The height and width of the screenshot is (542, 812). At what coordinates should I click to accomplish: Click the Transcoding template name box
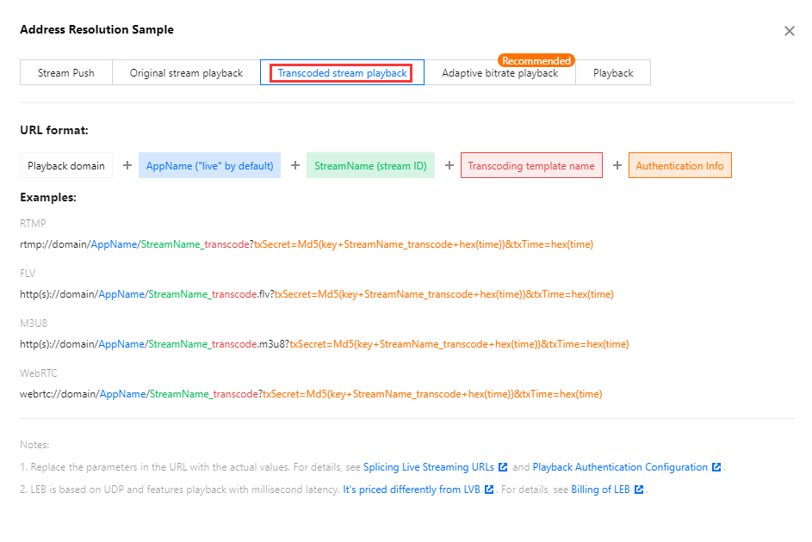point(531,166)
